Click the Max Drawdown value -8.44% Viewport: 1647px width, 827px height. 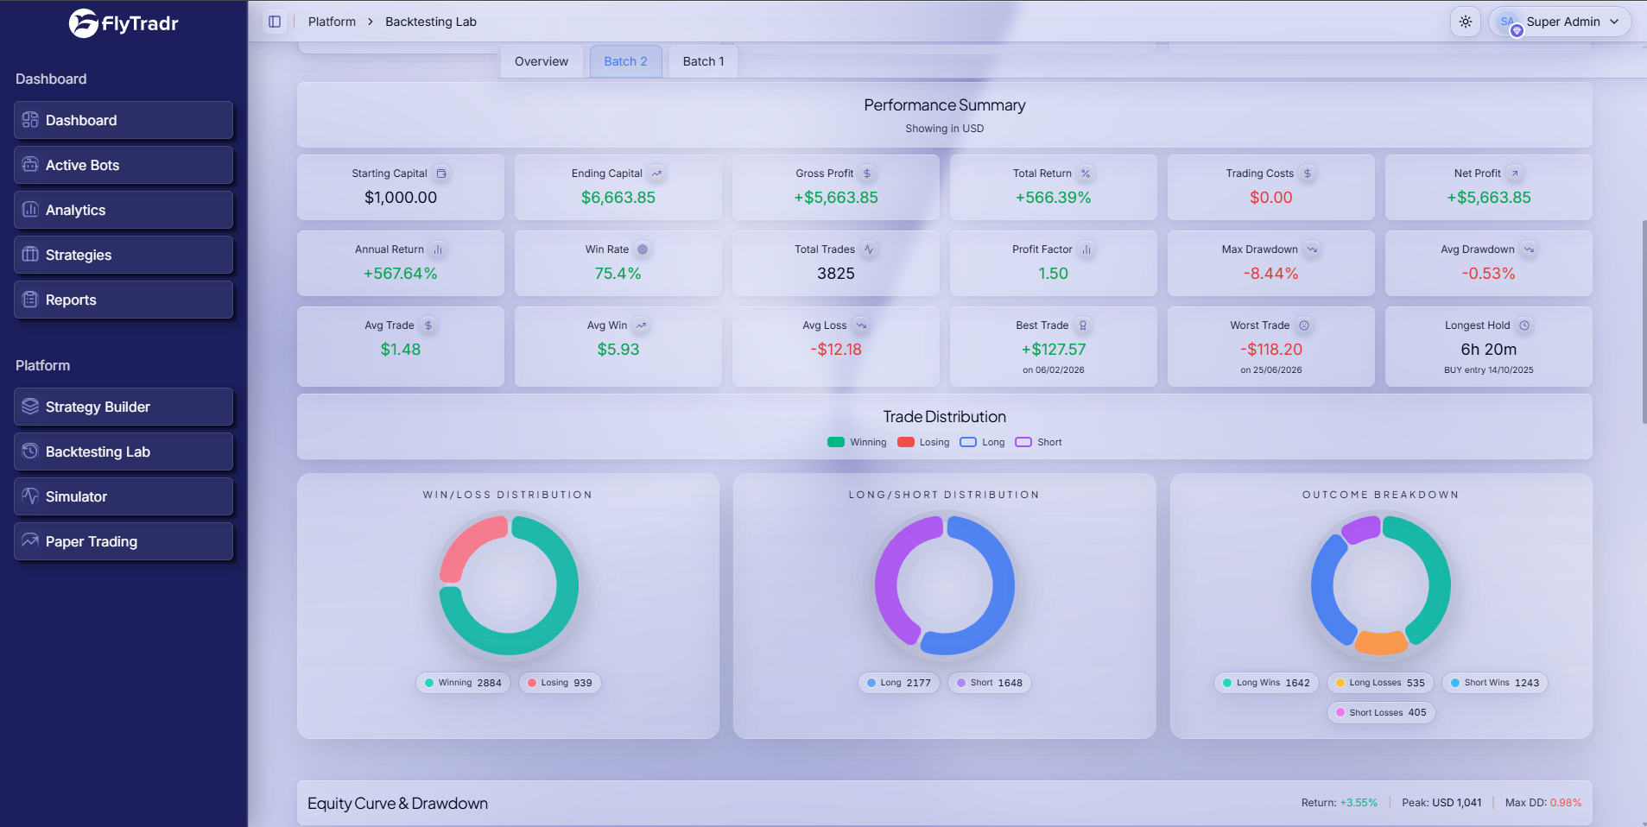(1271, 274)
